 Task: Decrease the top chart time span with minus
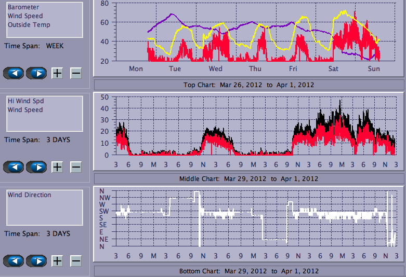click(x=76, y=73)
